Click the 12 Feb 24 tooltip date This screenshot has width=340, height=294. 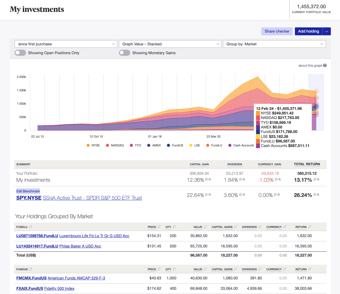[x=265, y=108]
